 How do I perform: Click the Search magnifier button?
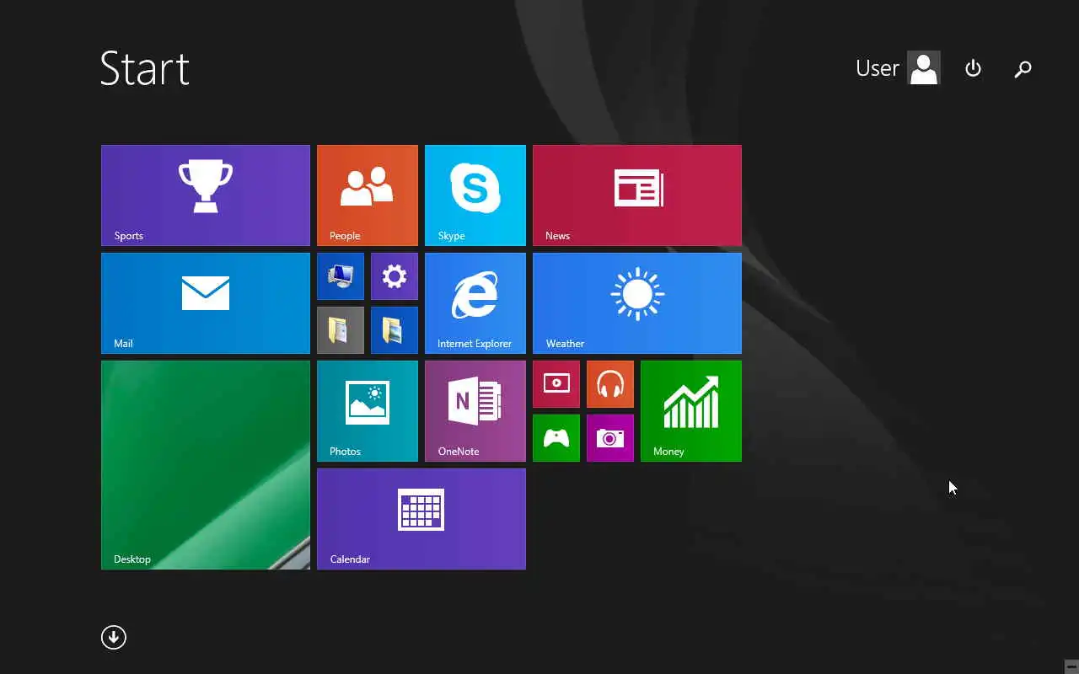click(1023, 68)
